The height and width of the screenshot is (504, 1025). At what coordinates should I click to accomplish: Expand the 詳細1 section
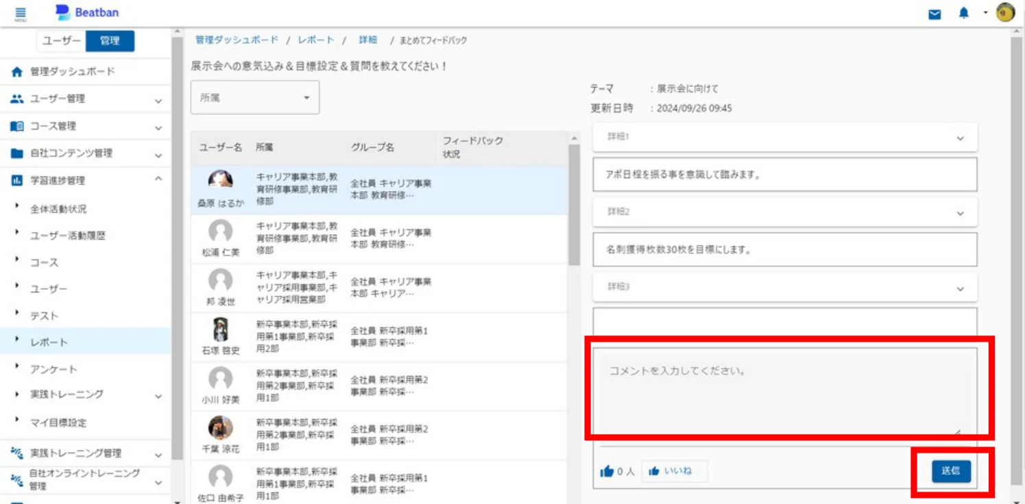pos(785,138)
